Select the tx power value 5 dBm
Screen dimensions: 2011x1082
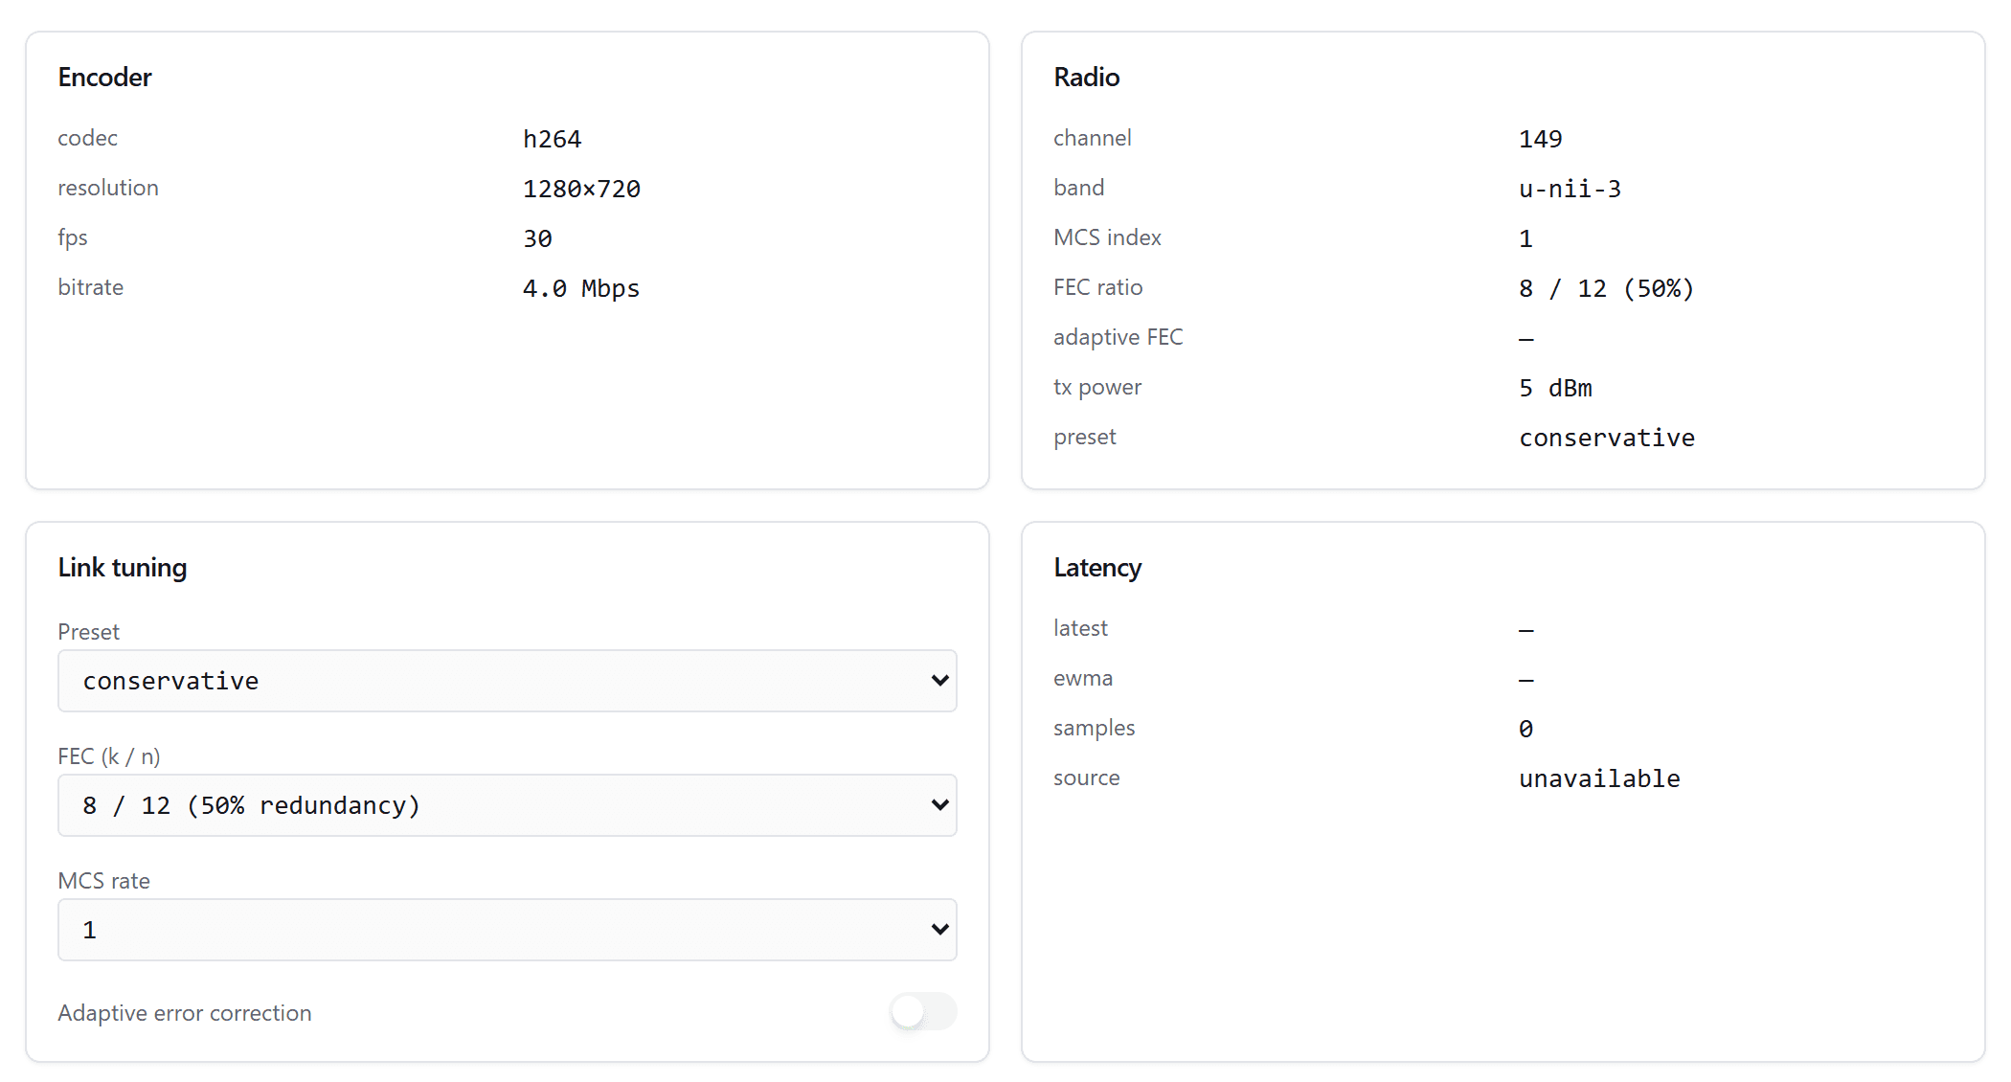(x=1556, y=388)
